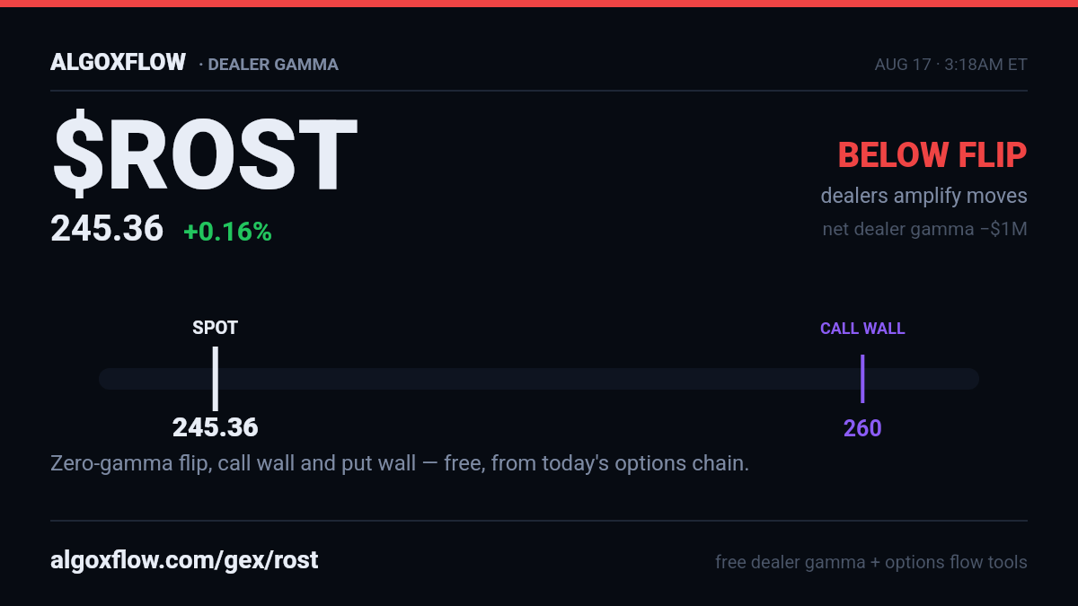The height and width of the screenshot is (606, 1078).
Task: Click the 245.36 value under SPOT marker
Action: 216,427
